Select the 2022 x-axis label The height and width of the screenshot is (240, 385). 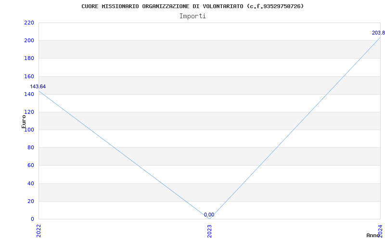(38, 231)
